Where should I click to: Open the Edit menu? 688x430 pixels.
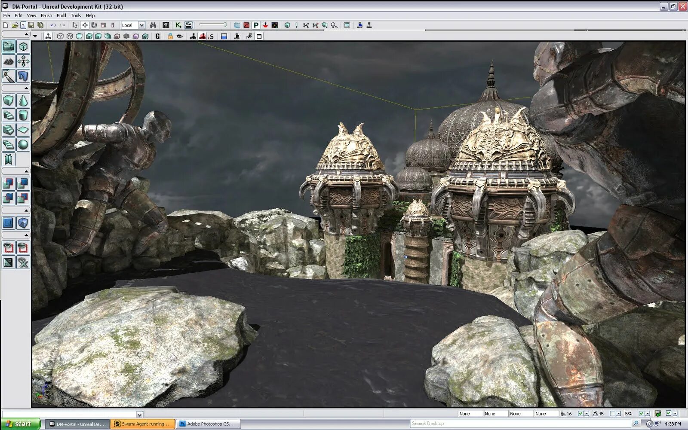click(x=18, y=15)
